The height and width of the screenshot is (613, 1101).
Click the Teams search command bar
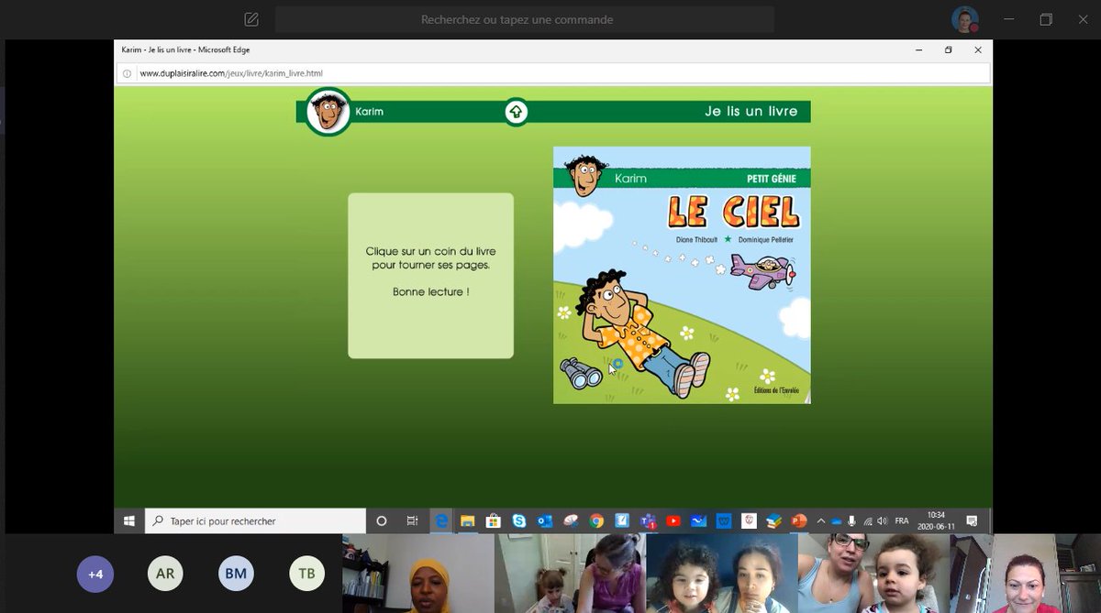[x=523, y=18]
